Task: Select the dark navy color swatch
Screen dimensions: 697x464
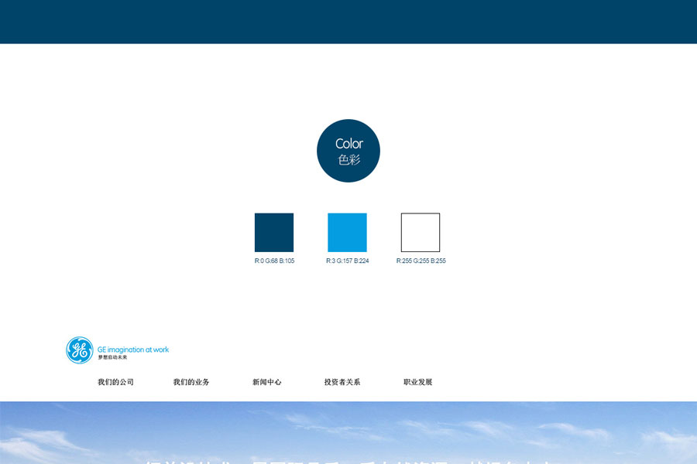Action: point(274,233)
